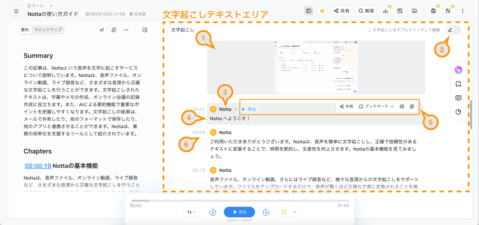Click the comment icon in the segment toolbar
Image resolution: width=479 pixels, height=225 pixels.
(x=402, y=107)
